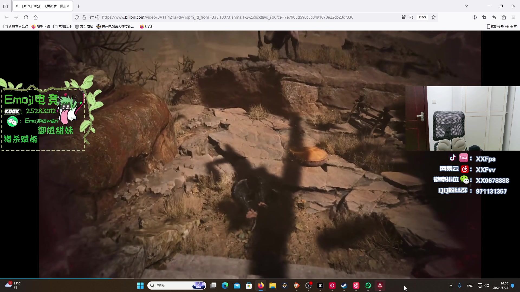The image size is (520, 292).
Task: Mute the tab via its speaker icon
Action: [17, 6]
